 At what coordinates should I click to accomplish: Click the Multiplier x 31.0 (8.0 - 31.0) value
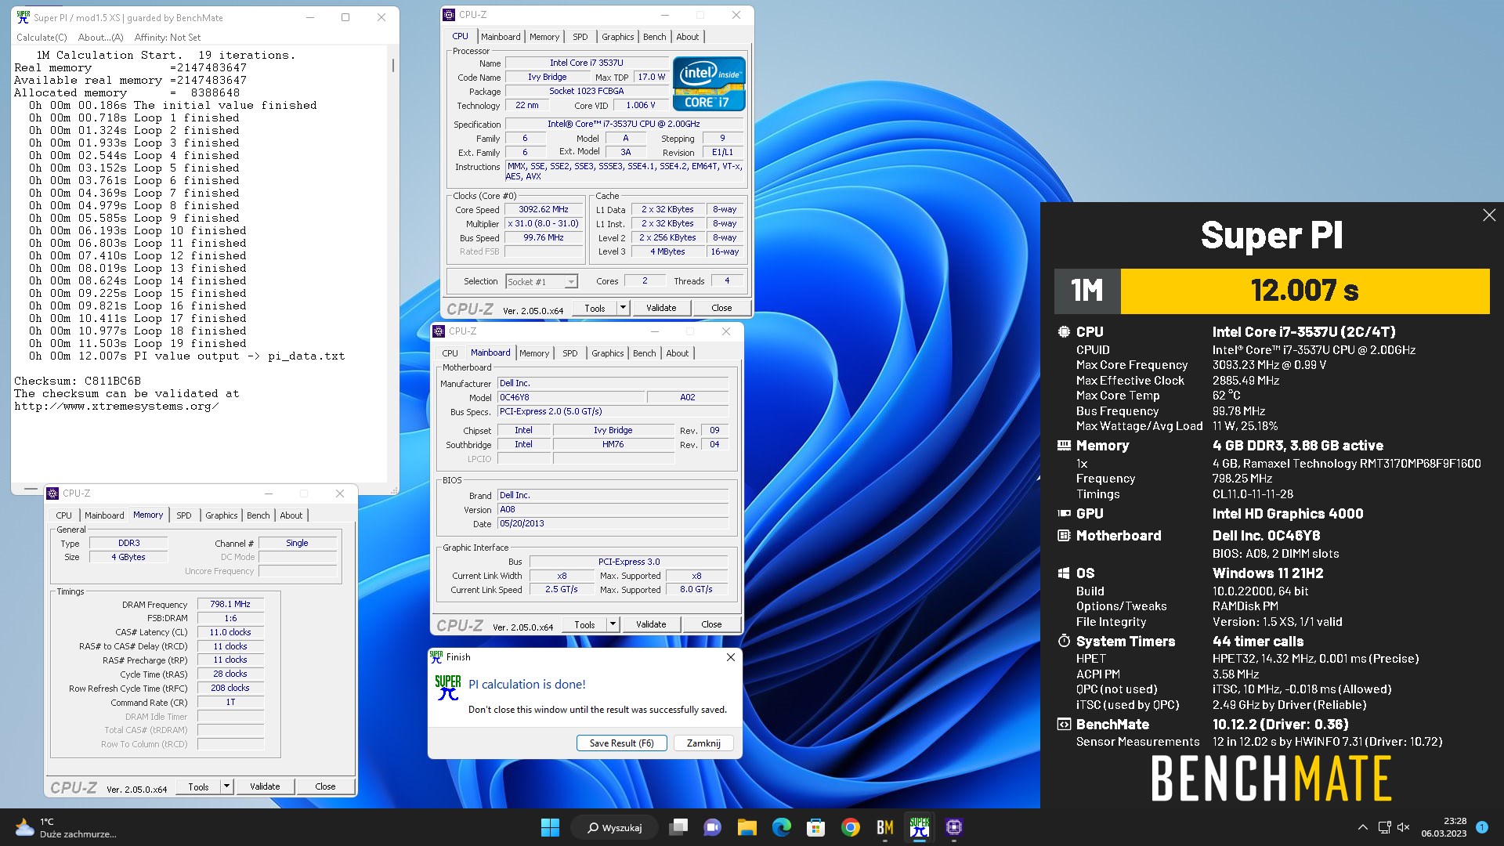click(544, 224)
